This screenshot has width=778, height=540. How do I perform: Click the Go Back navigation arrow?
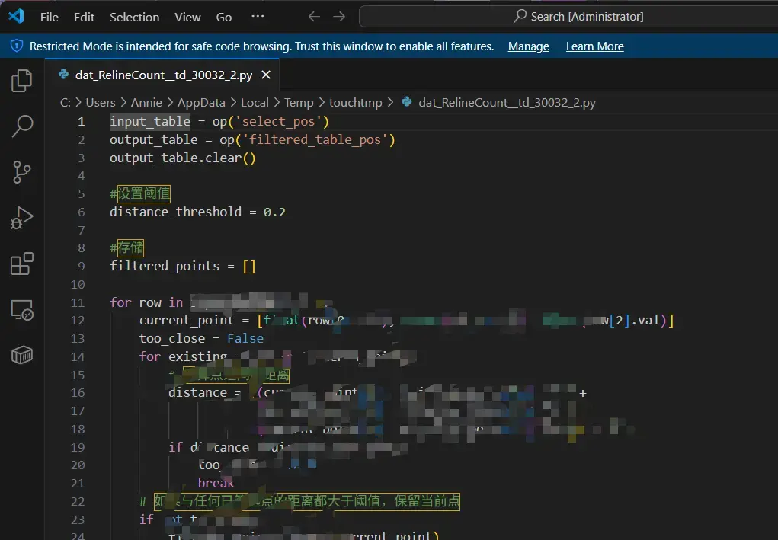313,15
